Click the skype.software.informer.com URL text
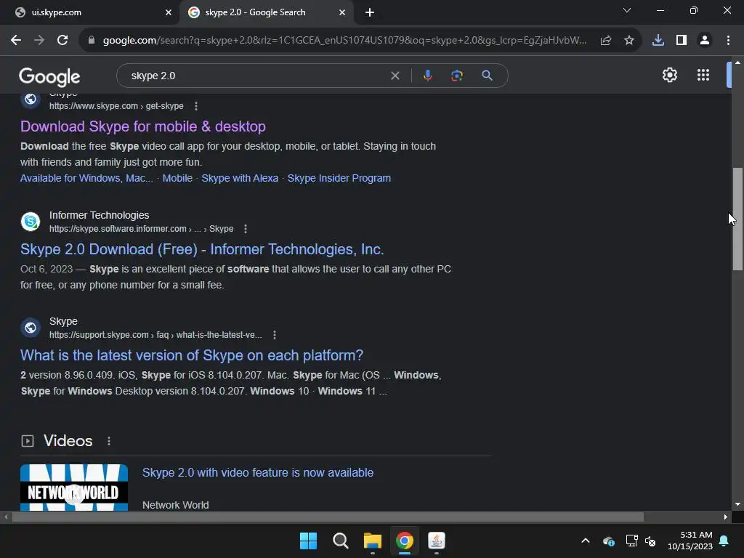This screenshot has height=558, width=744. coord(142,229)
